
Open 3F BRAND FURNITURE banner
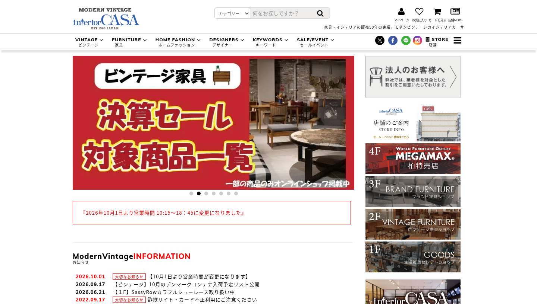pos(413,191)
